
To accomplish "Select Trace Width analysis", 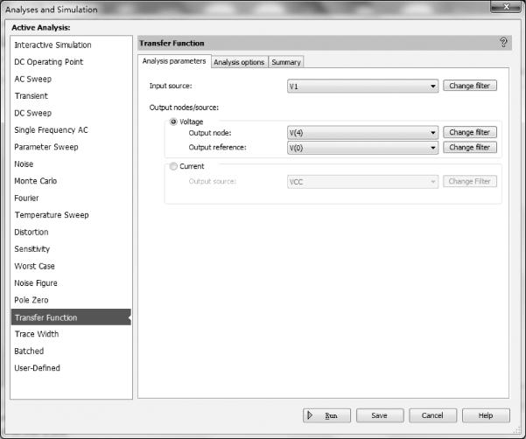I will 71,334.
